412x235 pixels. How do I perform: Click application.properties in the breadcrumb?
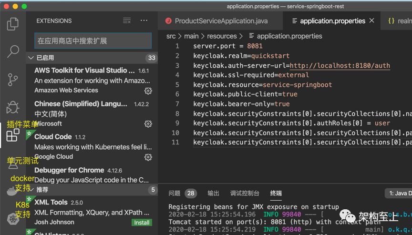(289, 36)
